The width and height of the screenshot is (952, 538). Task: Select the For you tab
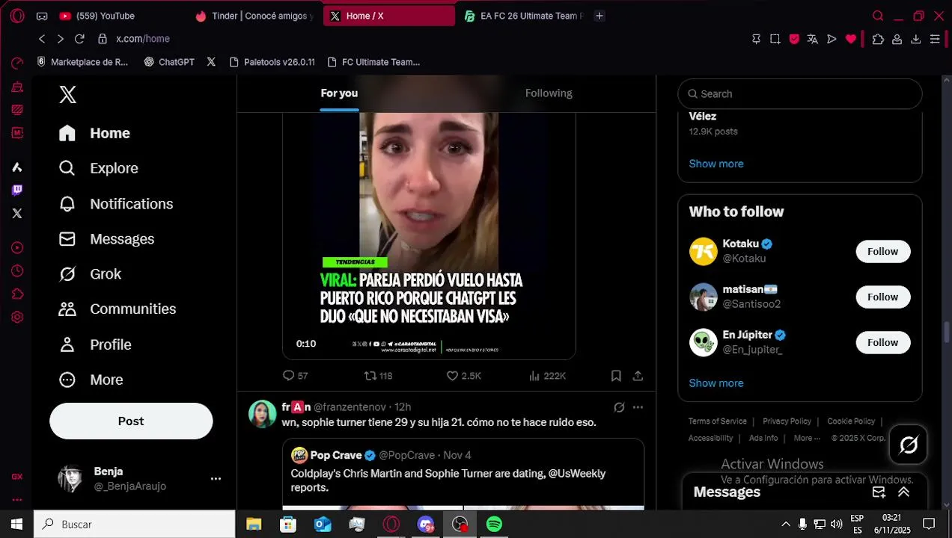339,93
